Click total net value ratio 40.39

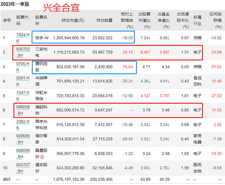coord(164,179)
